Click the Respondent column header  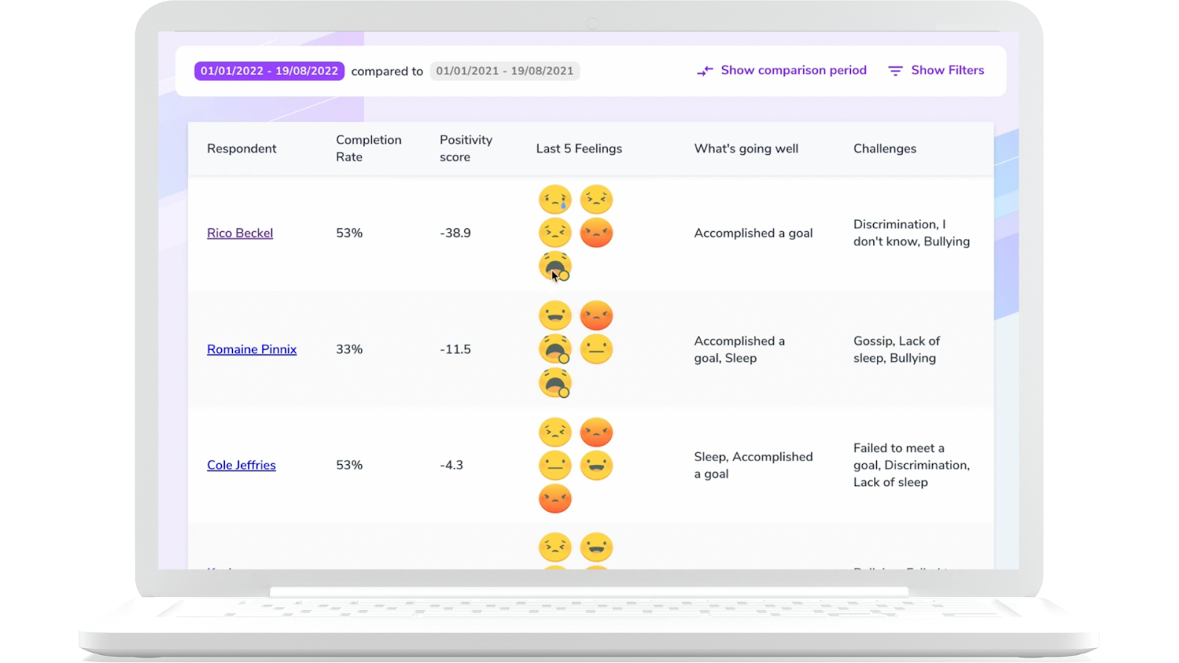(x=242, y=149)
